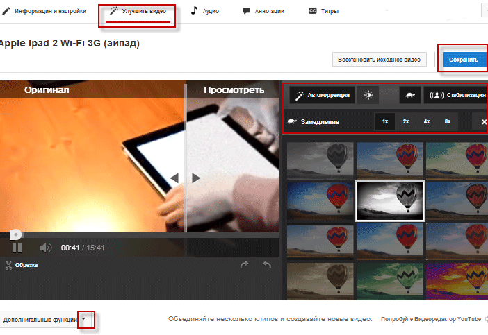Click the left-curving rotate arrow icon
Image resolution: width=488 pixels, height=335 pixels.
pos(267,265)
